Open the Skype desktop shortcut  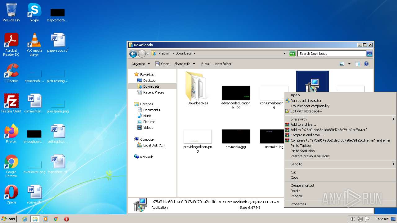coord(34,12)
